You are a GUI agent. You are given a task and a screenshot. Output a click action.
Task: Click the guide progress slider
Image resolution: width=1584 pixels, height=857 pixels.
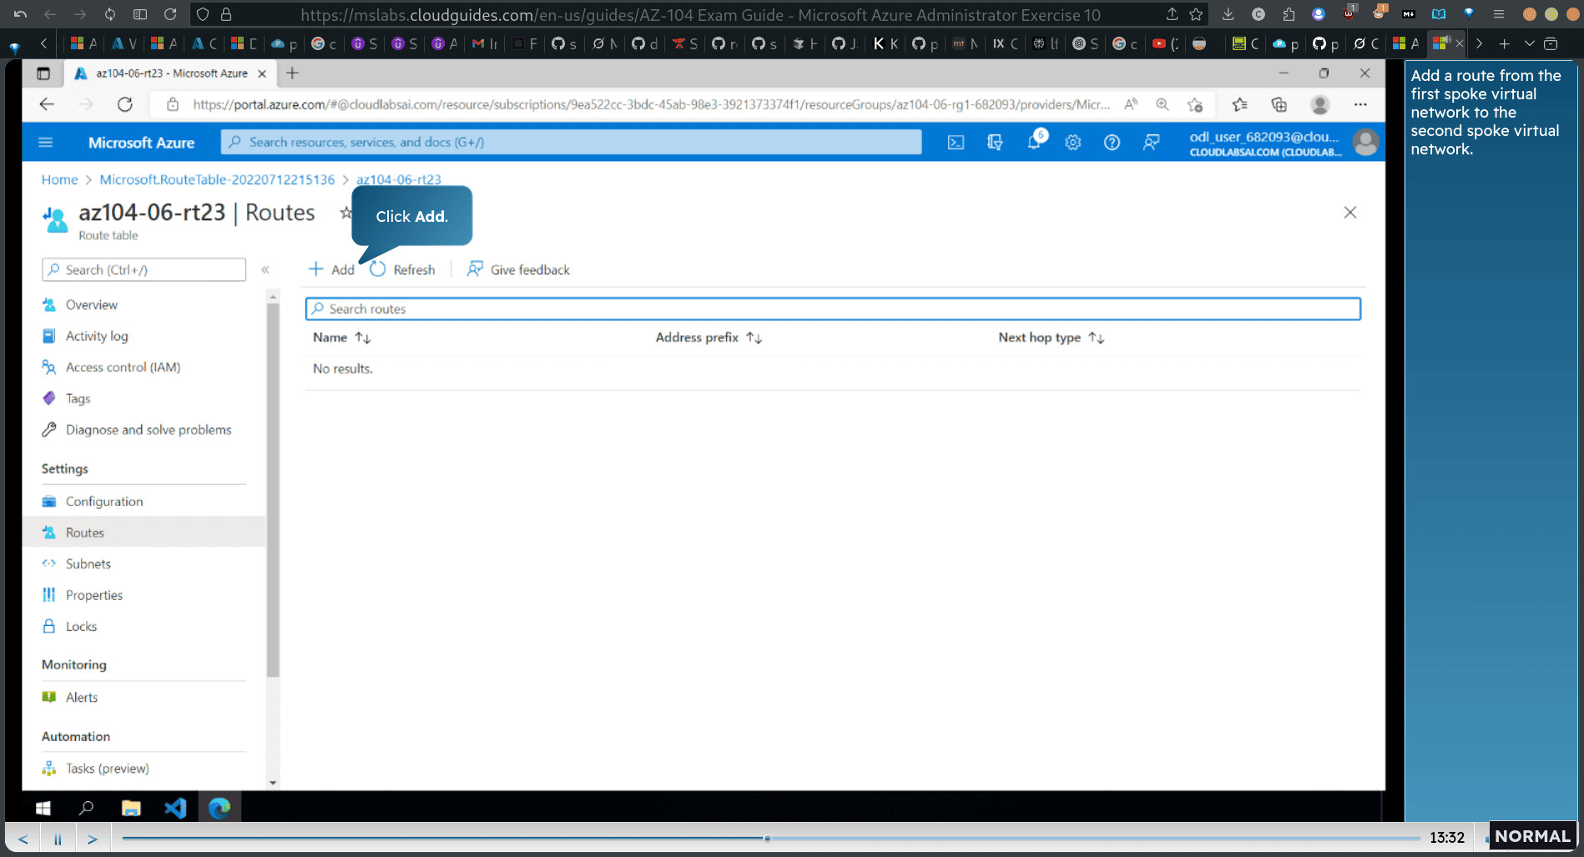click(771, 838)
